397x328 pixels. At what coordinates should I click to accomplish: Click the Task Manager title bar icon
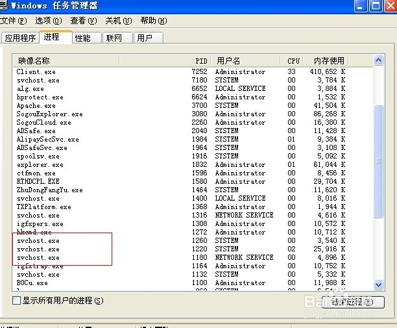coord(3,5)
